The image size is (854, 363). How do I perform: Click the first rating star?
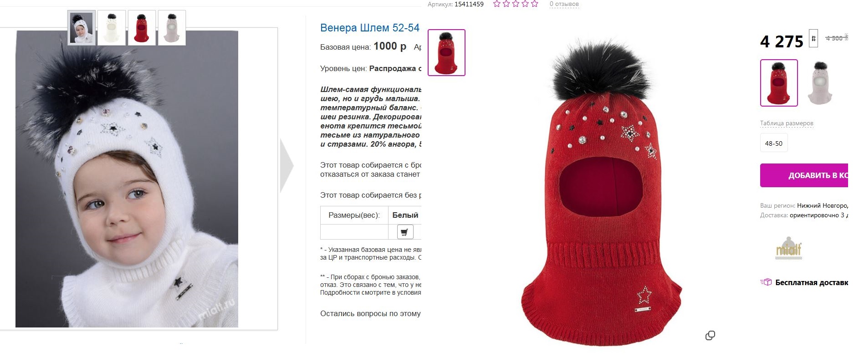coord(497,4)
